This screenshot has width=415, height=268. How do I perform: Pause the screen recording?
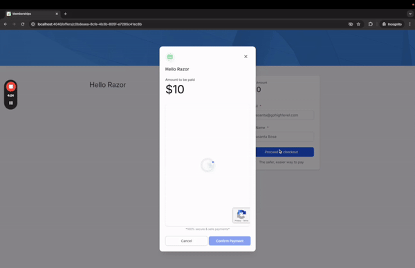[x=11, y=103]
